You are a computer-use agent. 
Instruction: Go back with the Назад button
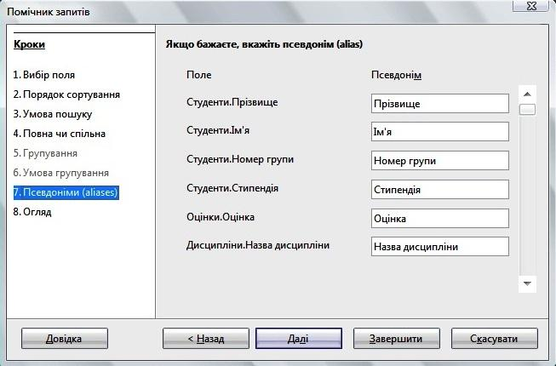(206, 339)
